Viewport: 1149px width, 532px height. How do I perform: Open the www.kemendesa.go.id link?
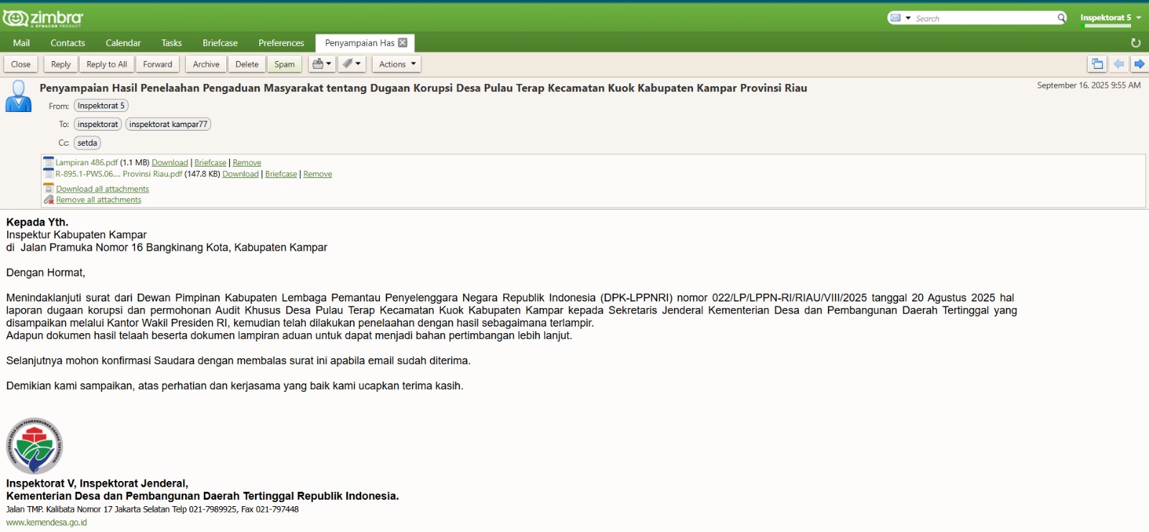[47, 523]
